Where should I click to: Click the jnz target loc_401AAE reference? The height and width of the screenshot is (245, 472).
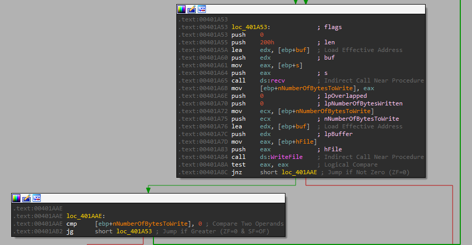(299, 173)
